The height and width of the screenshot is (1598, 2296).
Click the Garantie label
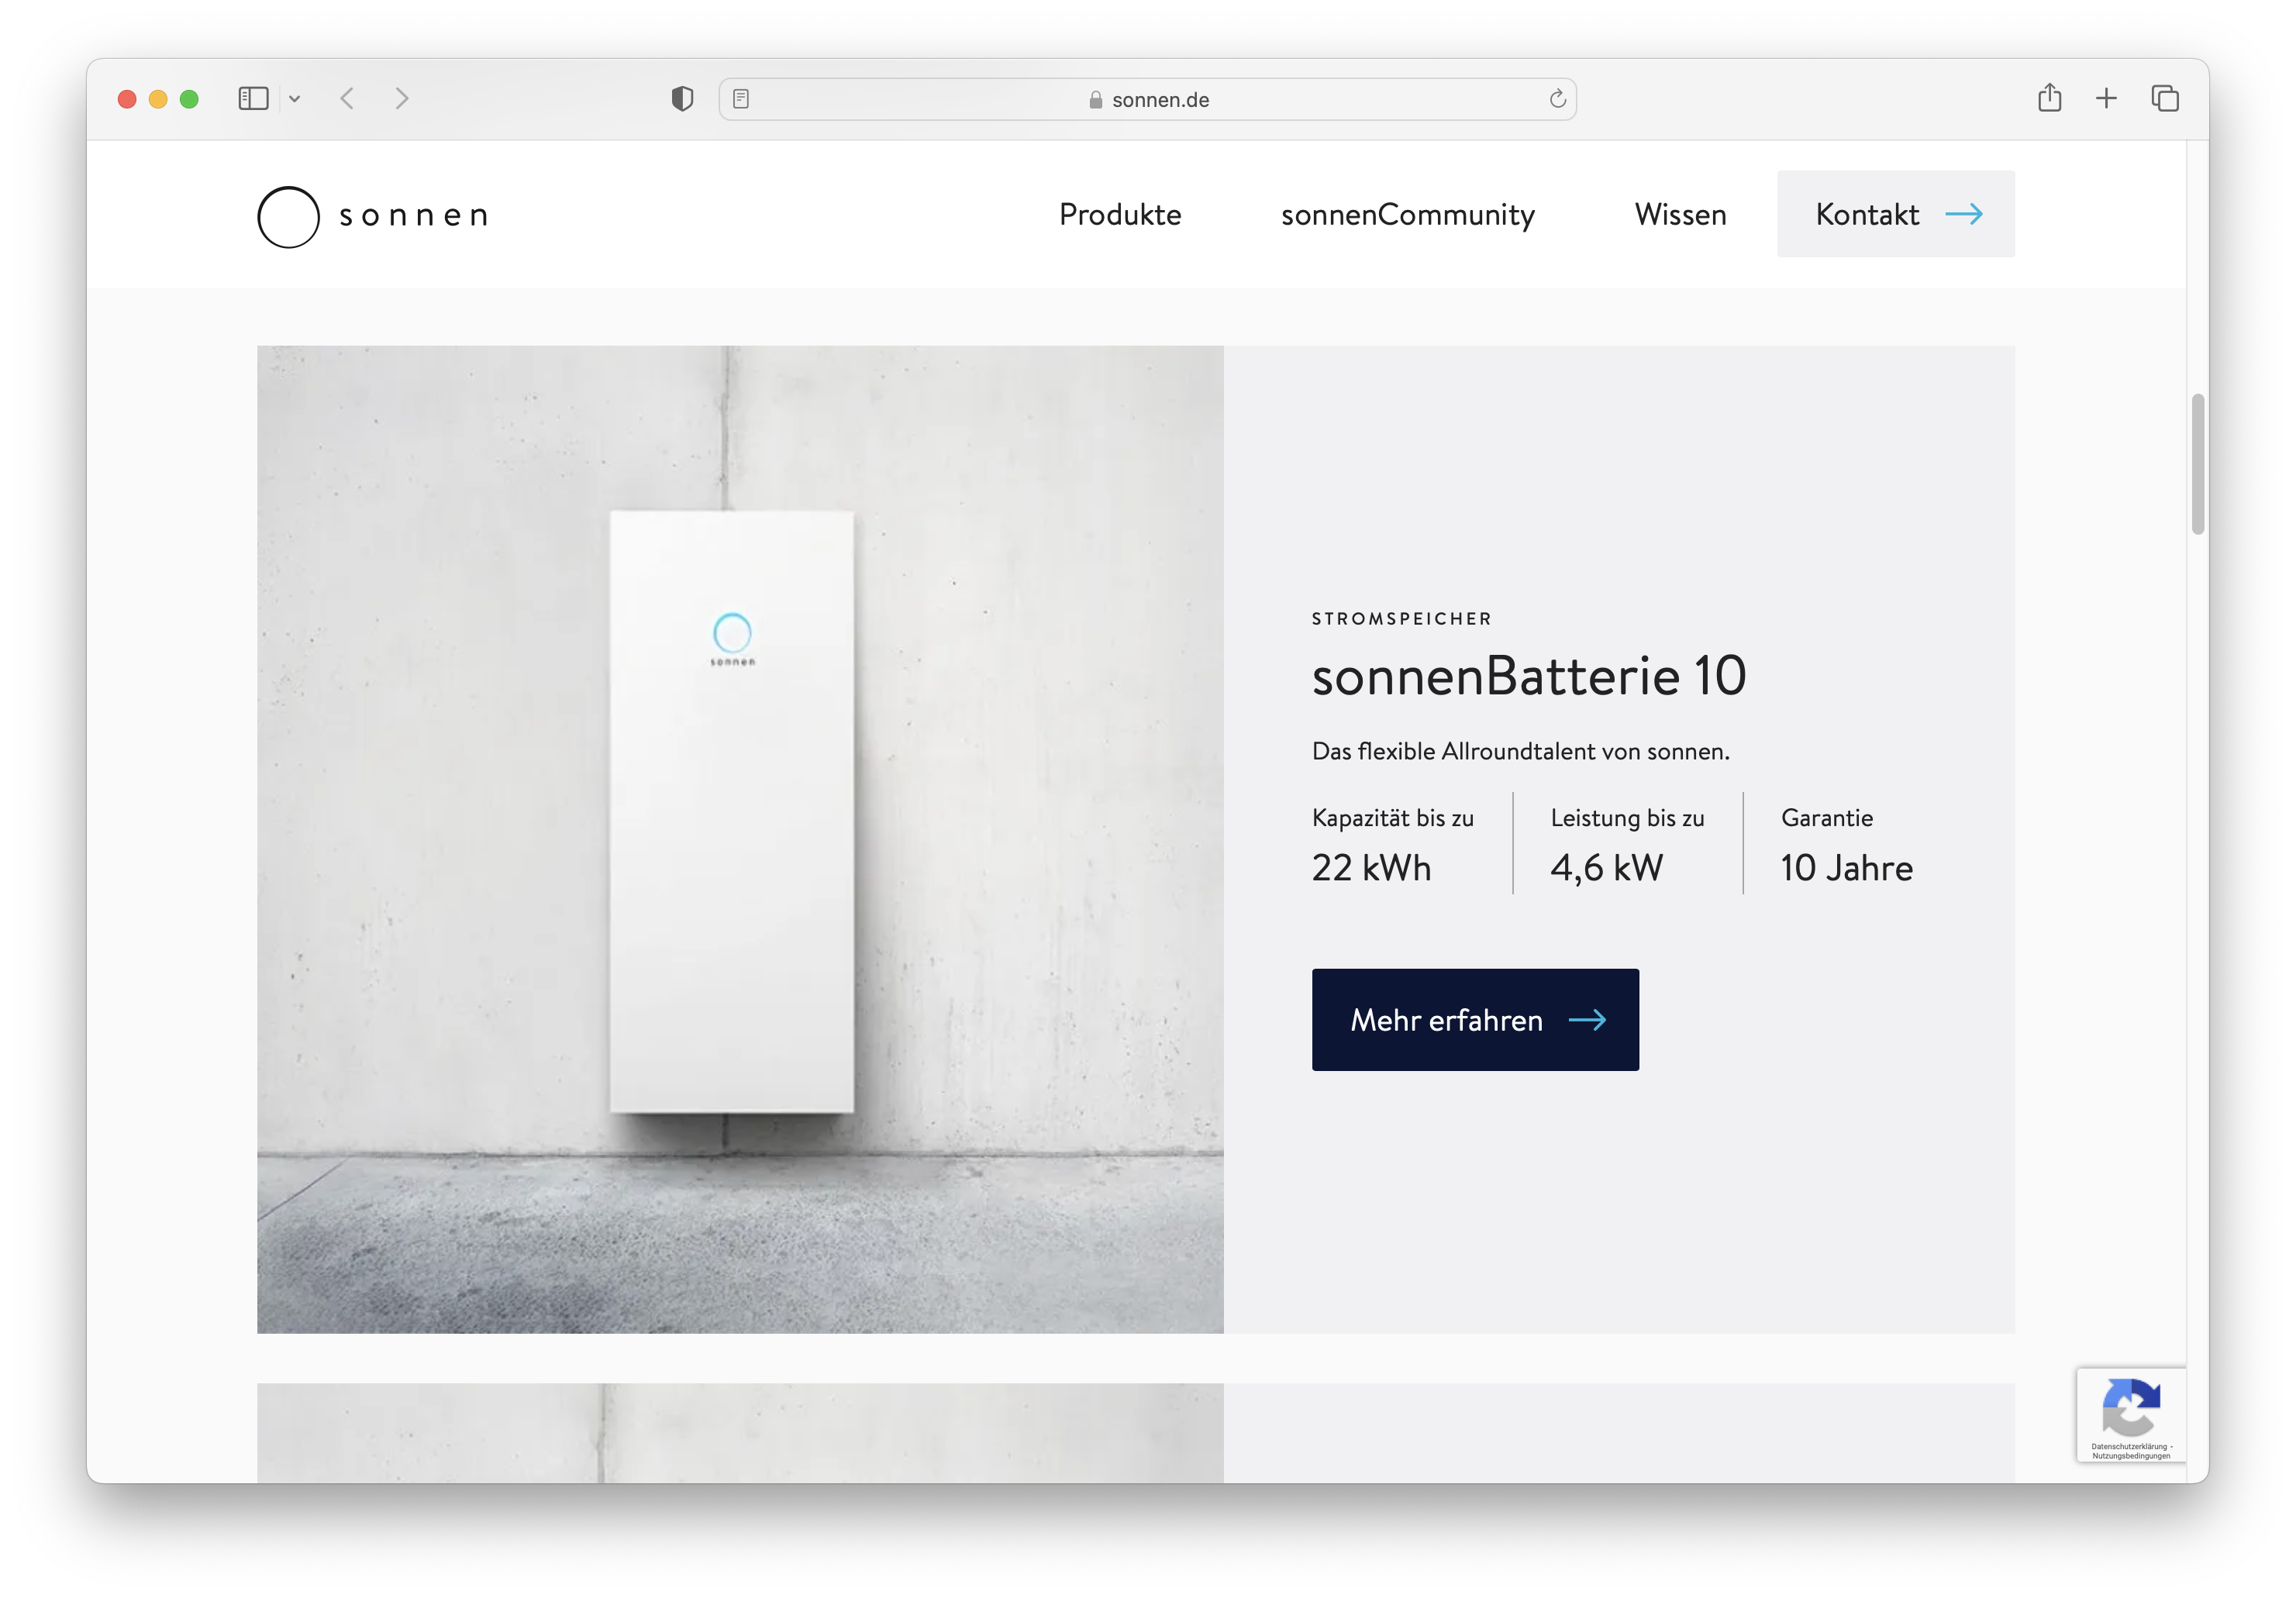pyautogui.click(x=1826, y=817)
